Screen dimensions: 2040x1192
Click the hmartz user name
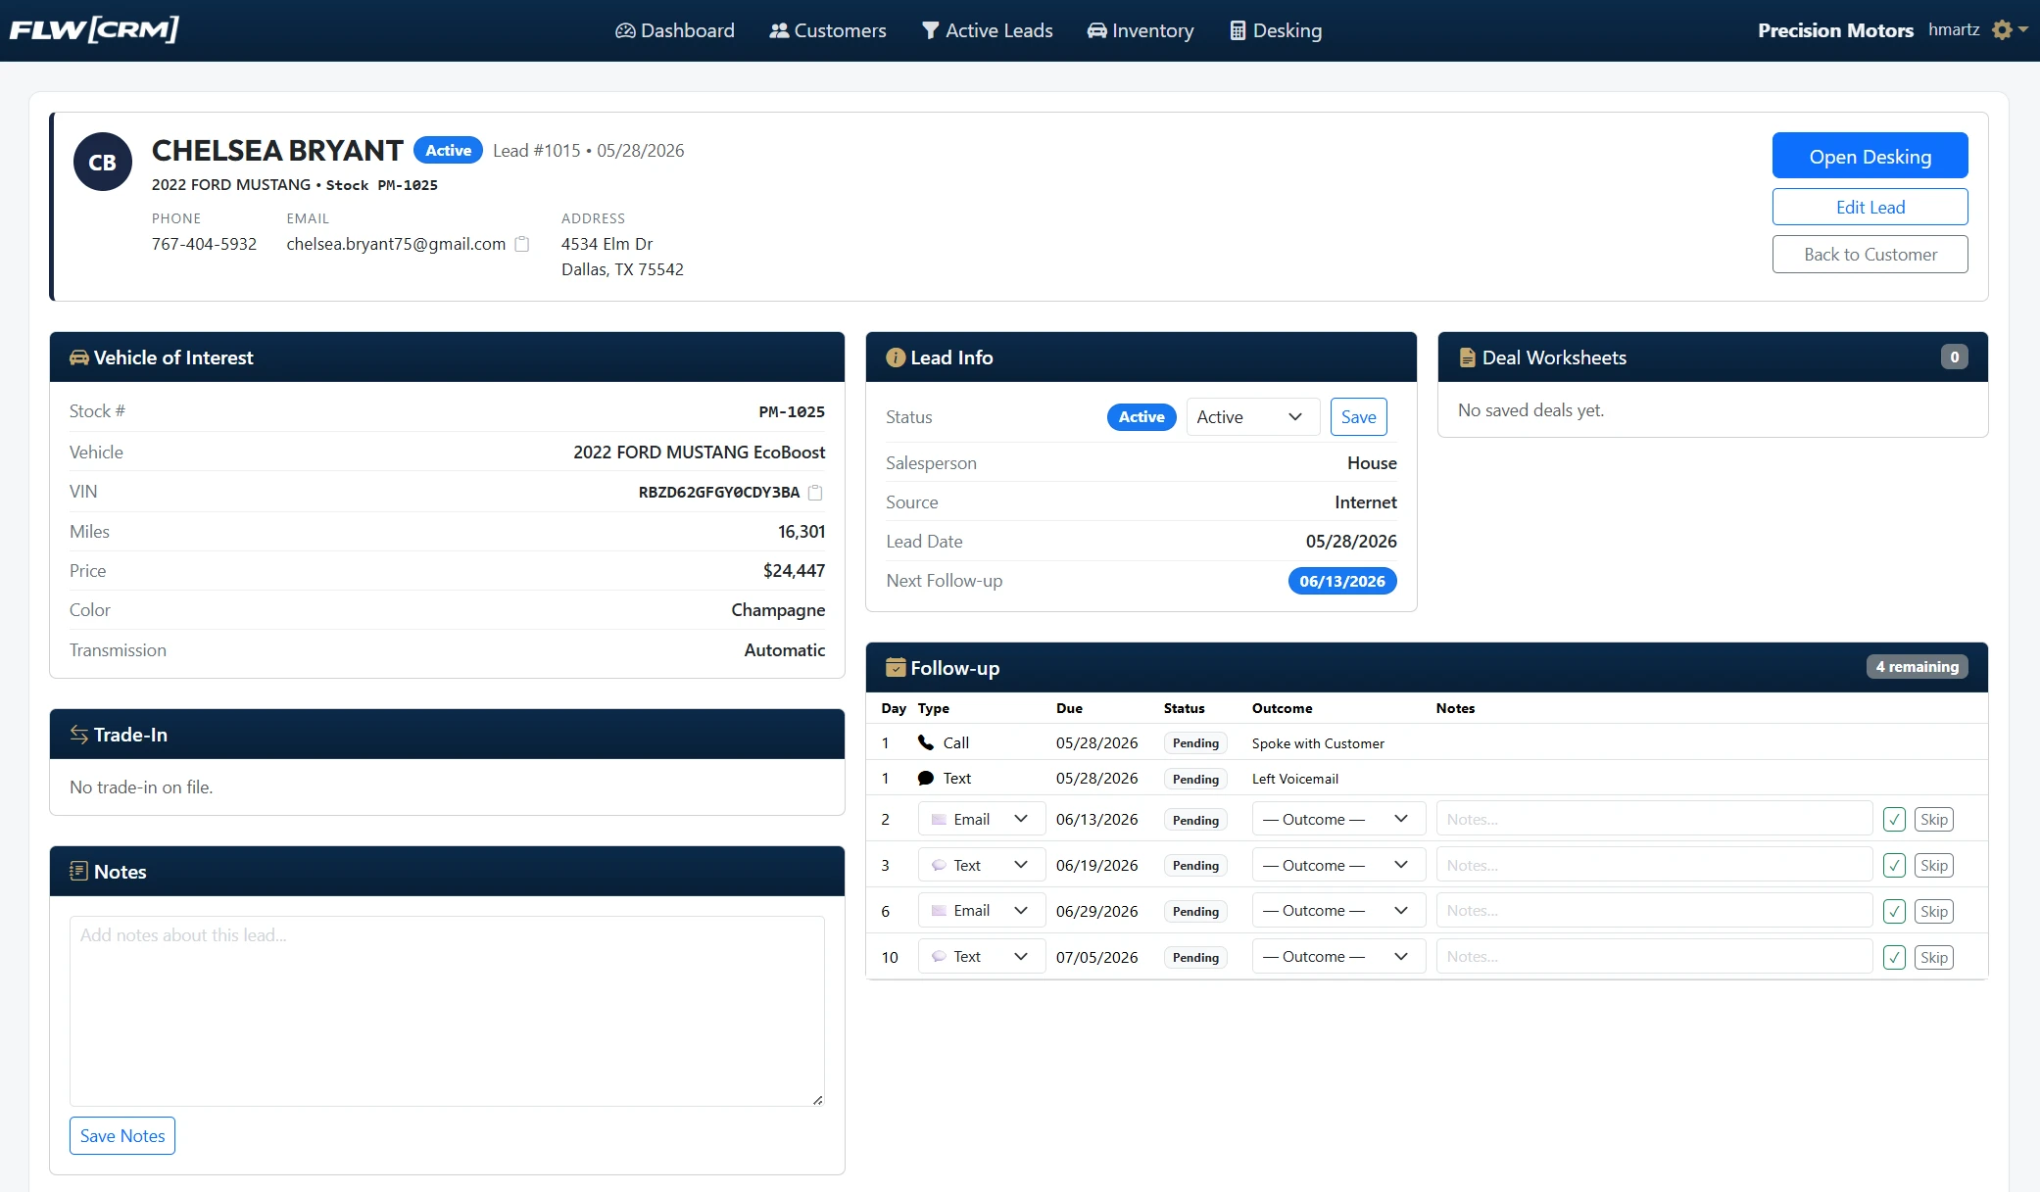pos(1954,29)
